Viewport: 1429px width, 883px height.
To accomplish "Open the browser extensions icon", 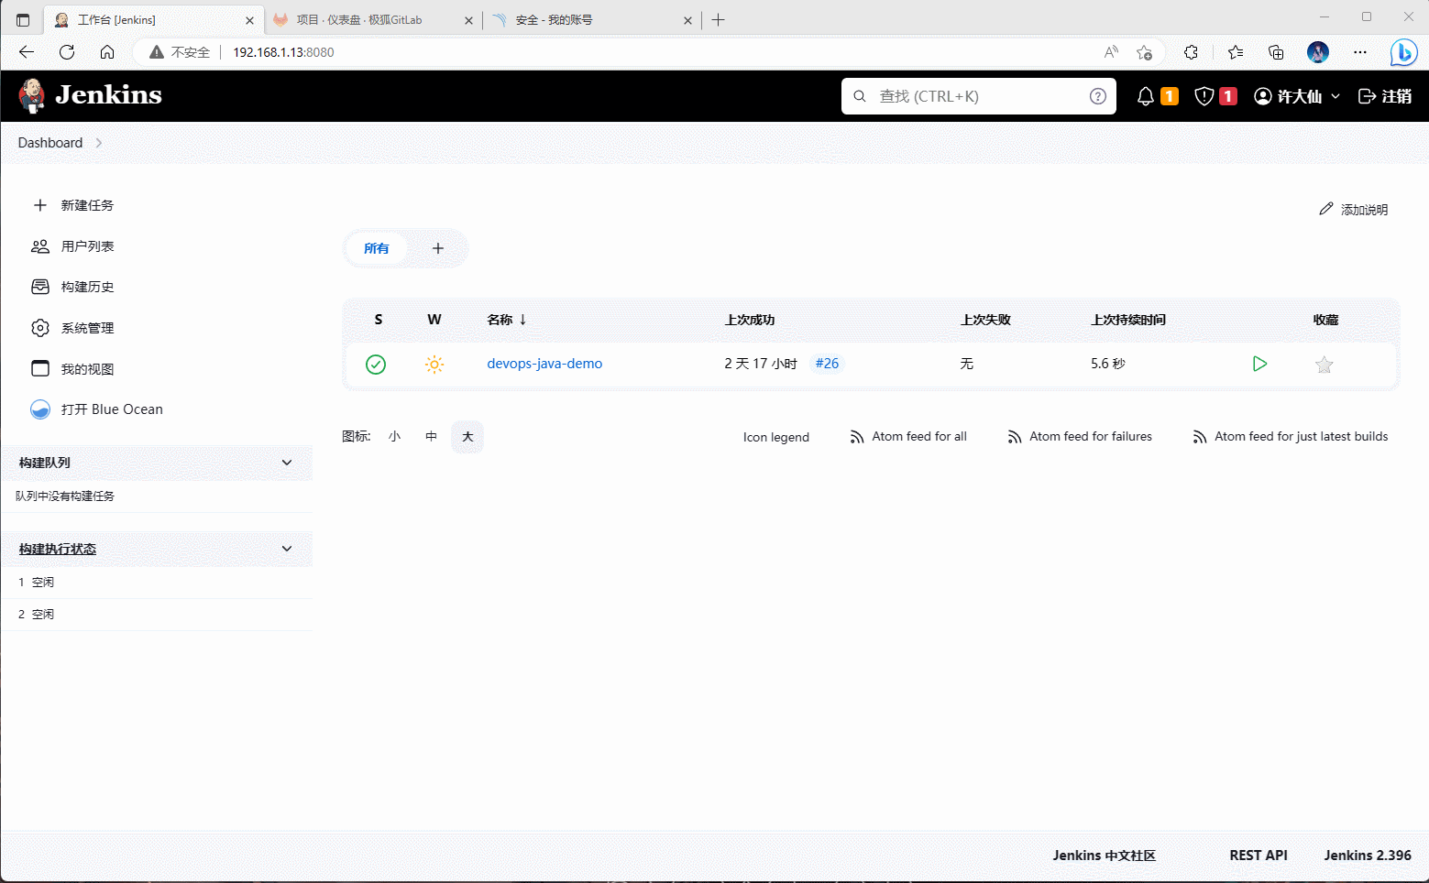I will [1191, 52].
